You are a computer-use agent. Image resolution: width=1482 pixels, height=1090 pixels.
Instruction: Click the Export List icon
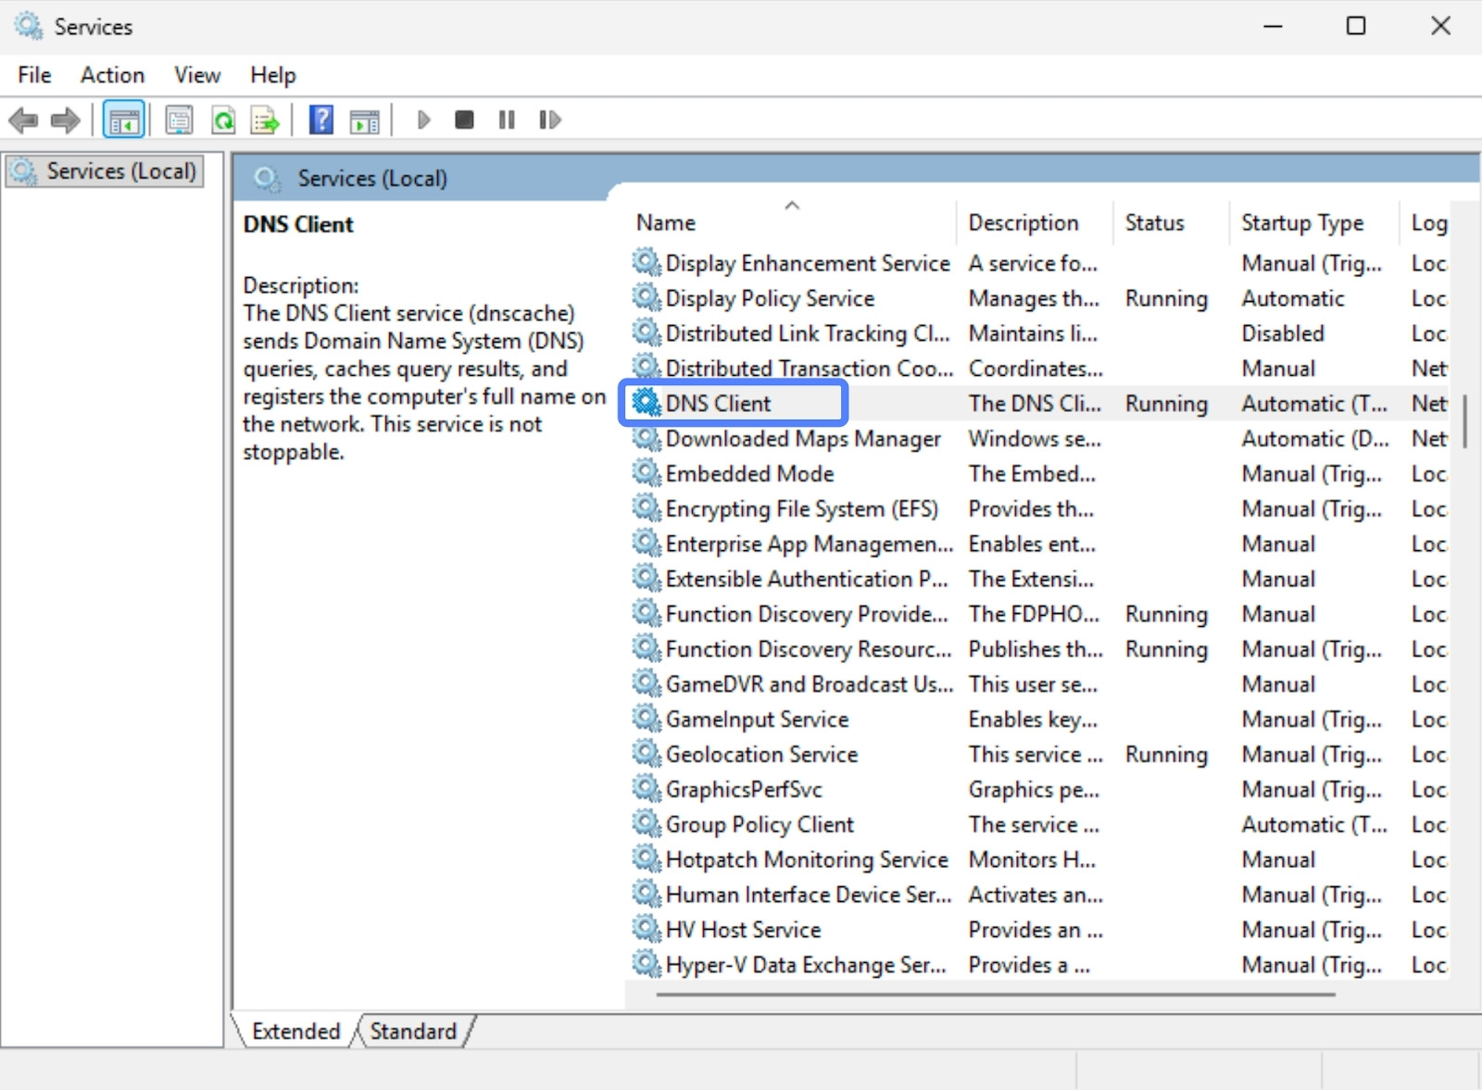tap(265, 120)
